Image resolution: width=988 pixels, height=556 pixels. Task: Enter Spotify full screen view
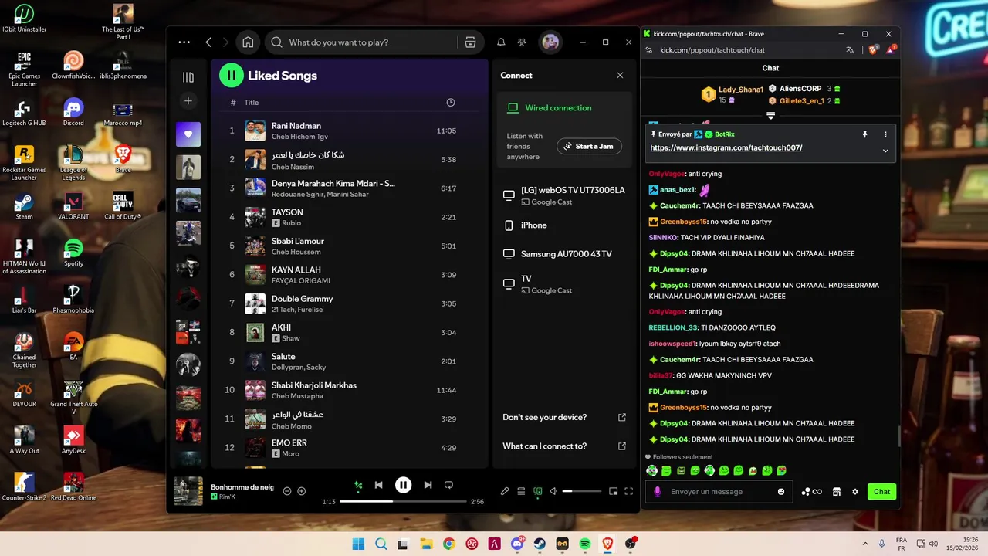629,491
